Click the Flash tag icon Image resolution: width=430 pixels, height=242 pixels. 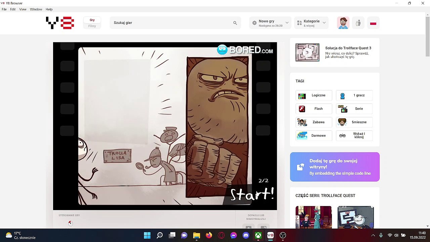tap(302, 109)
